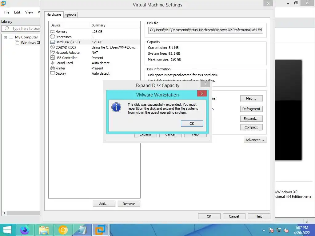This screenshot has height=236, width=315.
Task: Click Remove device button
Action: [129, 204]
